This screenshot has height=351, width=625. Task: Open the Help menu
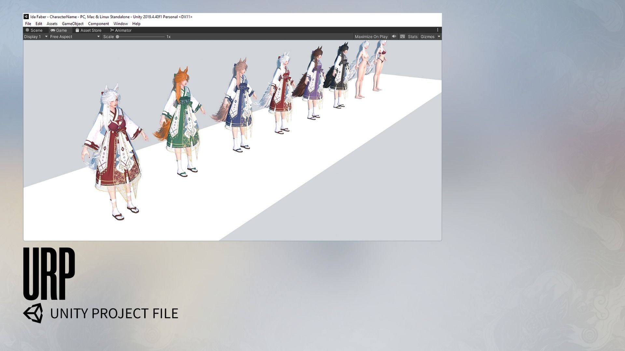(x=136, y=24)
